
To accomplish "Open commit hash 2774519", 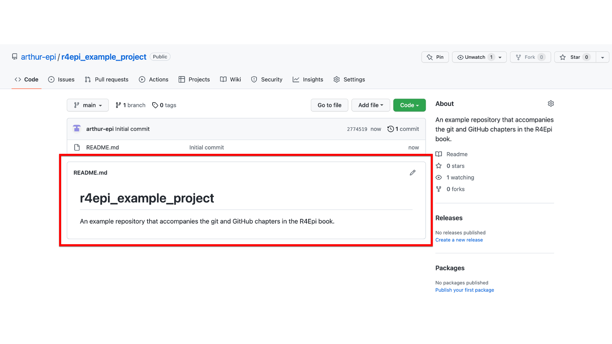I will tap(357, 129).
